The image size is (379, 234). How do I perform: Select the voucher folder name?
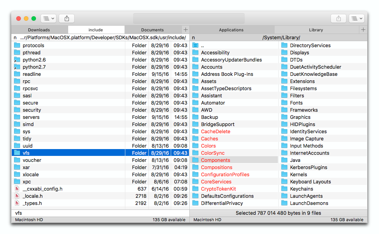(32, 160)
